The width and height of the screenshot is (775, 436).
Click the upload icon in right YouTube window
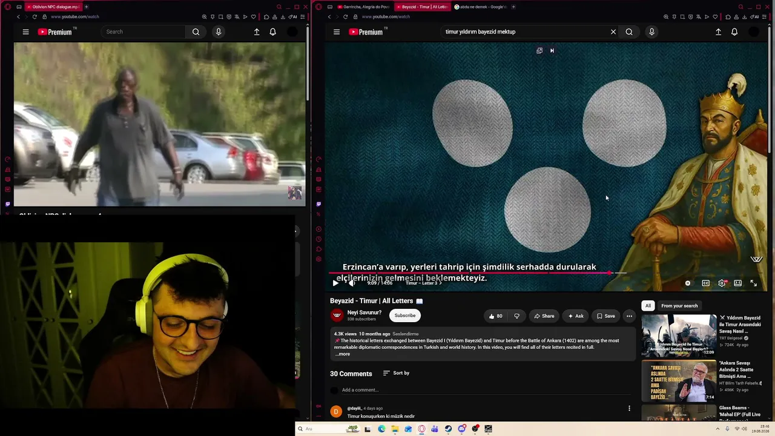tap(718, 32)
